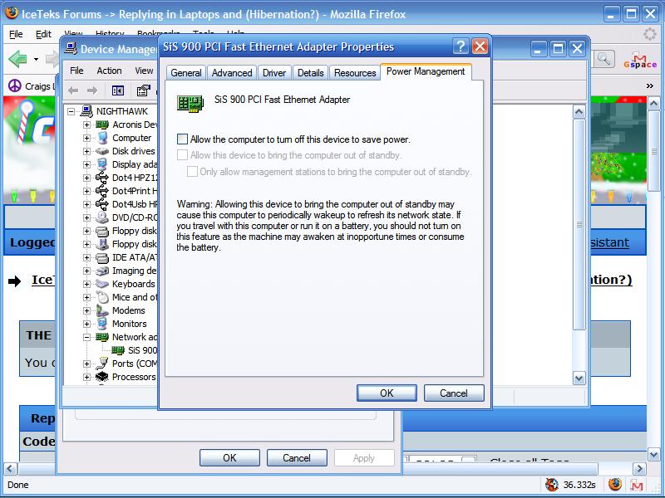This screenshot has width=665, height=498.
Task: Expand the DVD/CD-ROM drives node
Action: tap(86, 217)
